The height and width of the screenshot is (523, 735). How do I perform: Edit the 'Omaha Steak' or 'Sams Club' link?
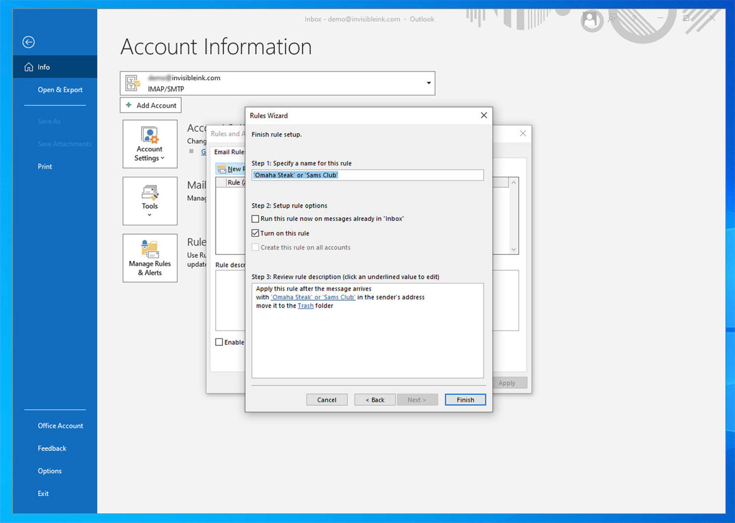pos(313,297)
